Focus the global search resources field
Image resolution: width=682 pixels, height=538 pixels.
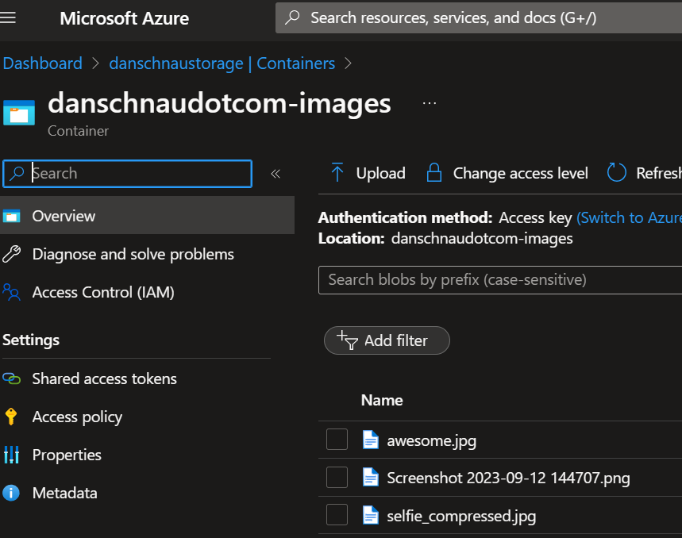pyautogui.click(x=479, y=17)
